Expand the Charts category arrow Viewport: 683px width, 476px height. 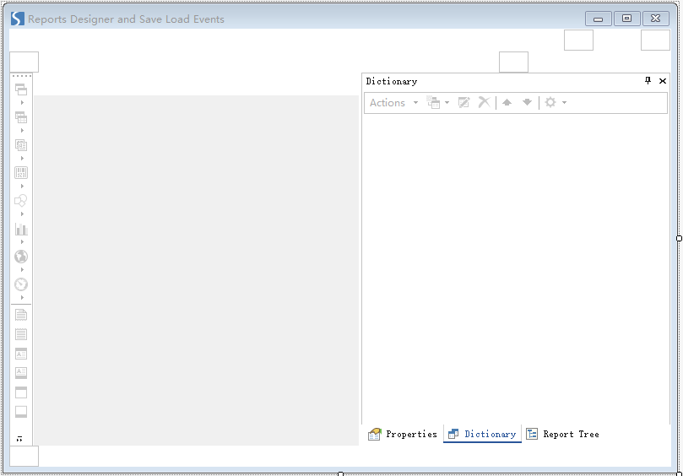tap(22, 242)
